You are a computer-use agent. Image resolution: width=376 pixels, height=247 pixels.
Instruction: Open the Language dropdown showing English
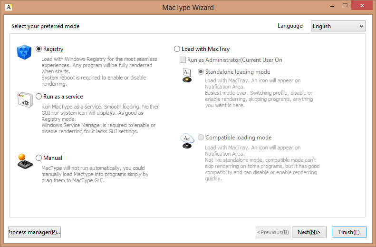338,26
